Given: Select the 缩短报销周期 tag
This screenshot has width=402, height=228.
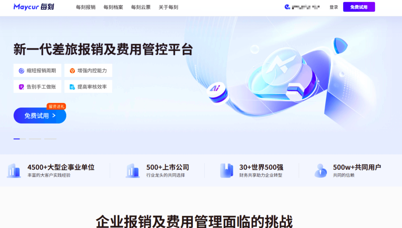Looking at the screenshot, I should coord(37,70).
